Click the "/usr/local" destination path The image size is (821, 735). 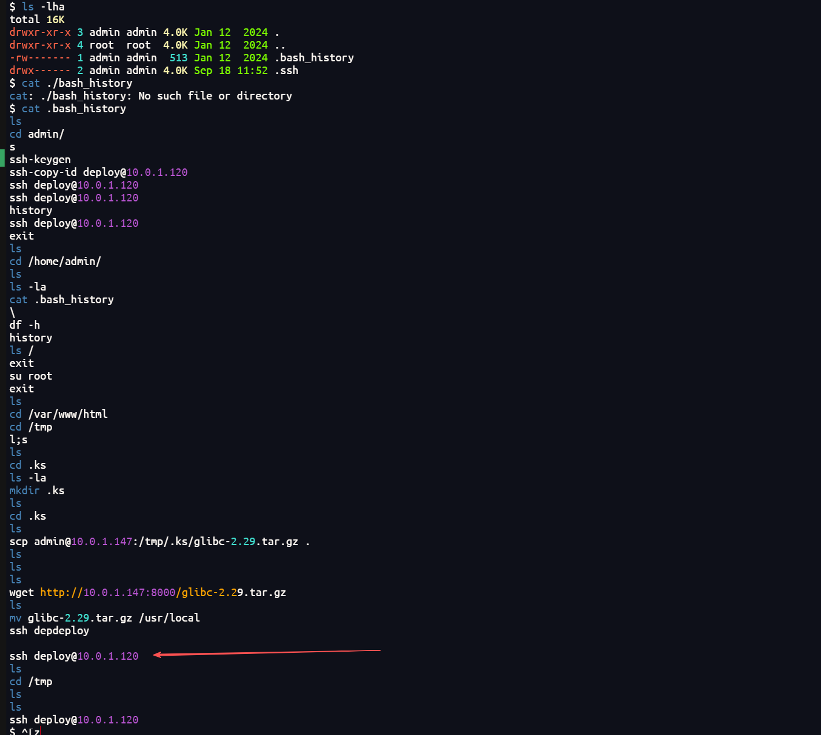point(170,618)
